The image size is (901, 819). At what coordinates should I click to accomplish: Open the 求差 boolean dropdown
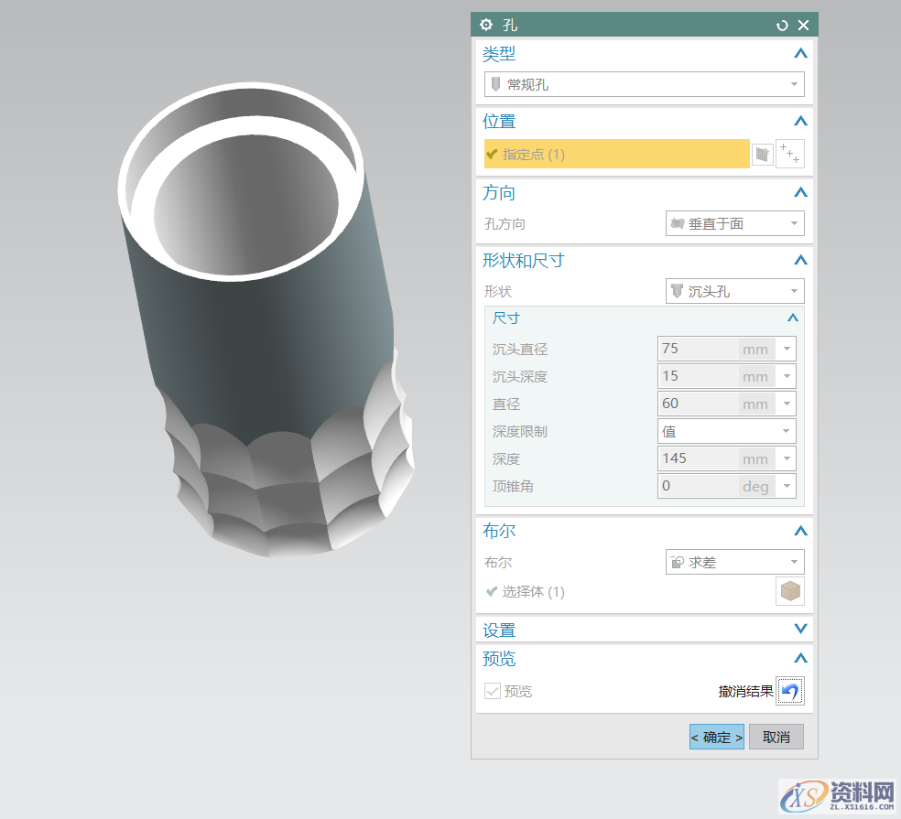tap(734, 562)
